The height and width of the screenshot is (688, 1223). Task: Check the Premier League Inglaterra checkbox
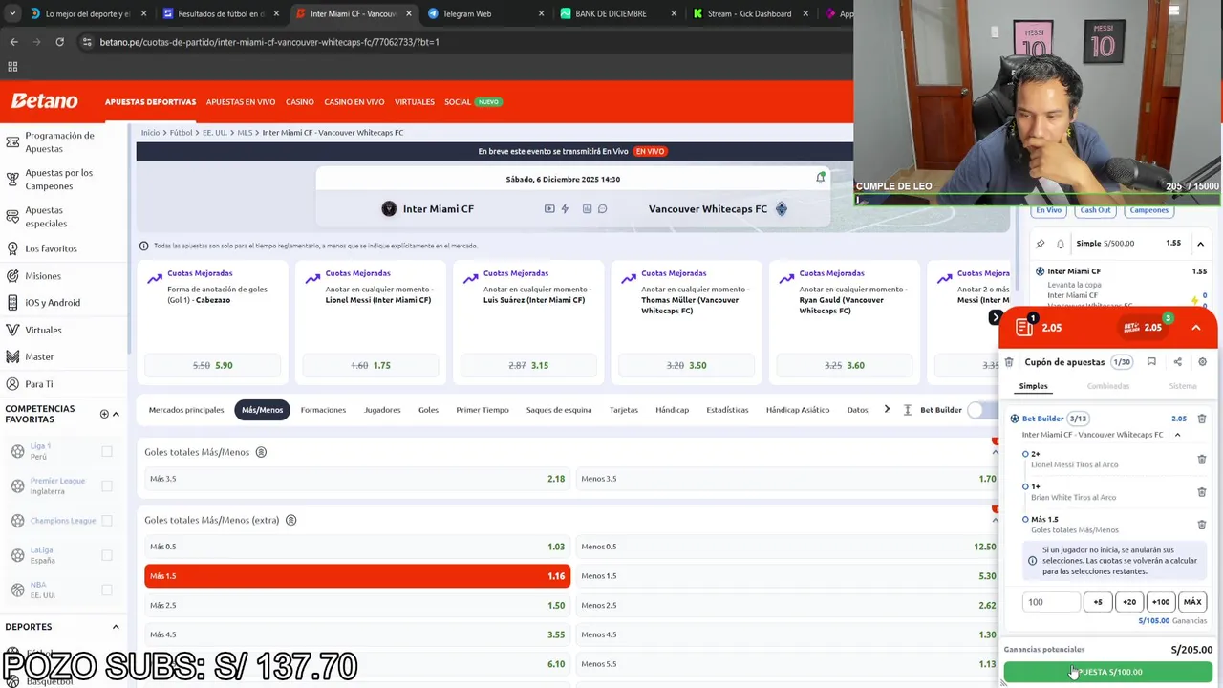pyautogui.click(x=107, y=485)
